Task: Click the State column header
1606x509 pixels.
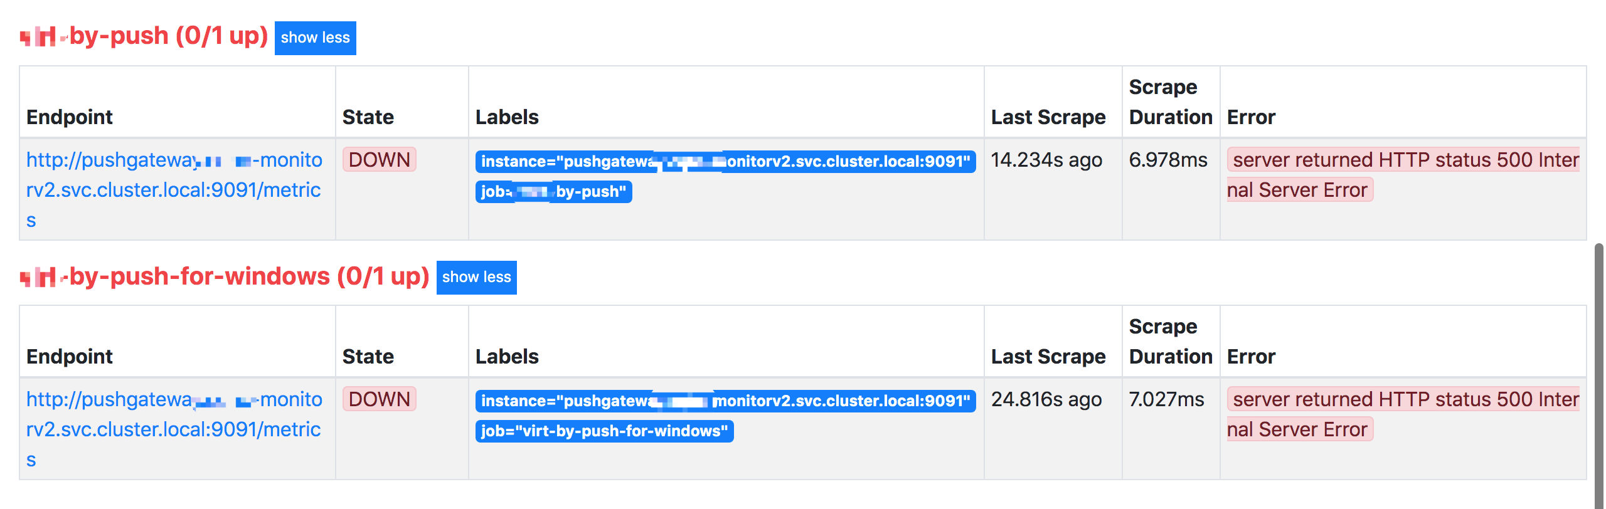Action: (x=369, y=117)
